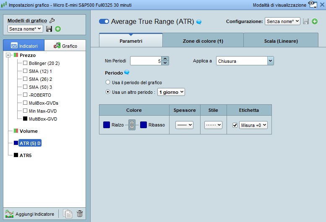This screenshot has width=326, height=222.
Task: Toggle the Average True Range indicator switch
Action: [104, 21]
